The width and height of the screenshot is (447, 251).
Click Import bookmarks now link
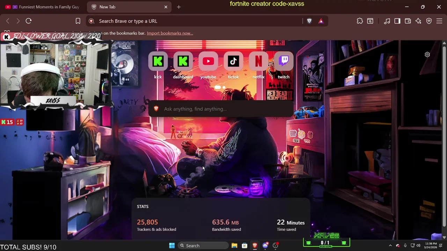170,33
